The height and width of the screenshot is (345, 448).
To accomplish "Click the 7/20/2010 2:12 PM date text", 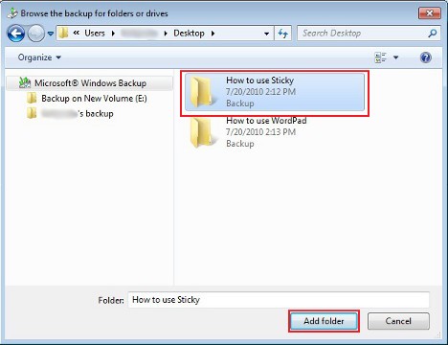I will (260, 92).
